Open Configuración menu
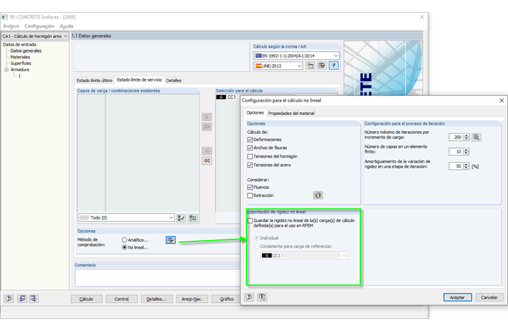508x331 pixels. [x=39, y=26]
